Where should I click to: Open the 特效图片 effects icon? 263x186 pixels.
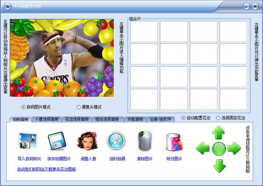[x=174, y=142]
